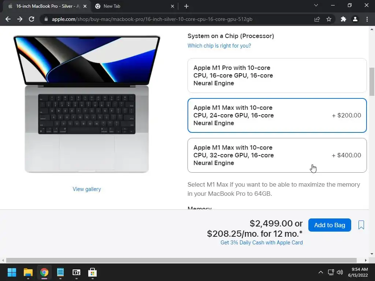Bookmark this page with star icon

click(329, 19)
